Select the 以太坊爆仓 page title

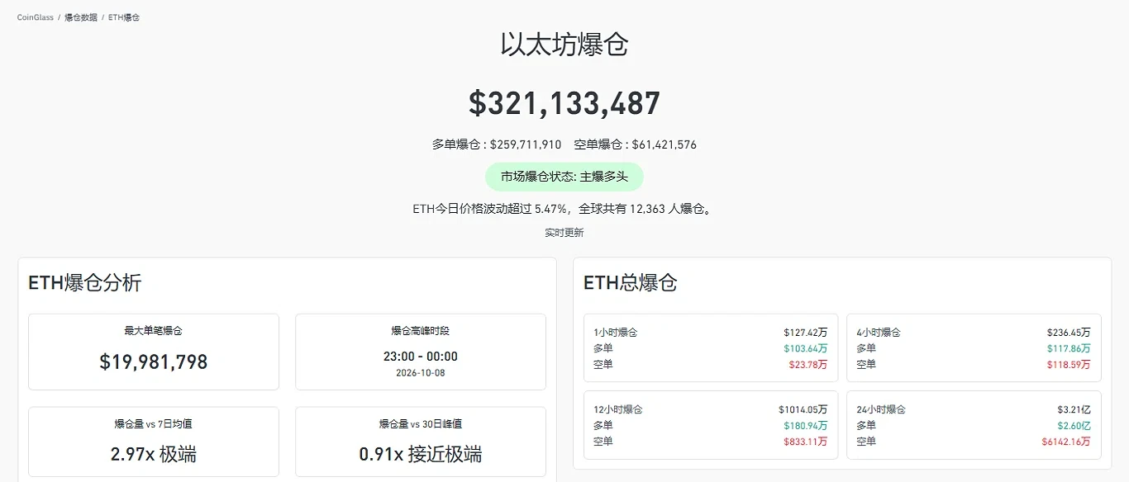point(564,45)
